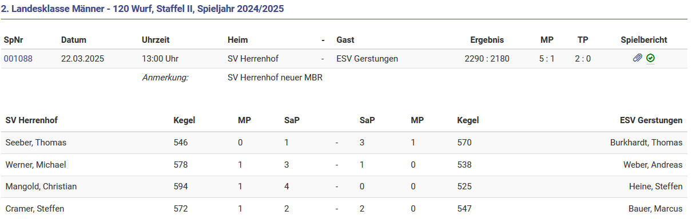The height and width of the screenshot is (219, 692).
Task: Click guest player Bauer, Marcus
Action: click(655, 209)
